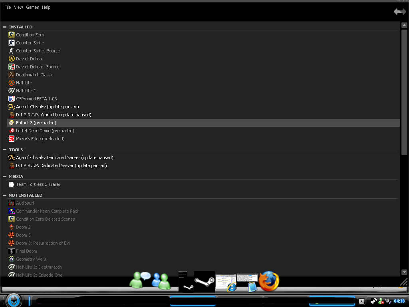The width and height of the screenshot is (409, 307).
Task: Click the Steam system tray icon
Action: (373, 301)
